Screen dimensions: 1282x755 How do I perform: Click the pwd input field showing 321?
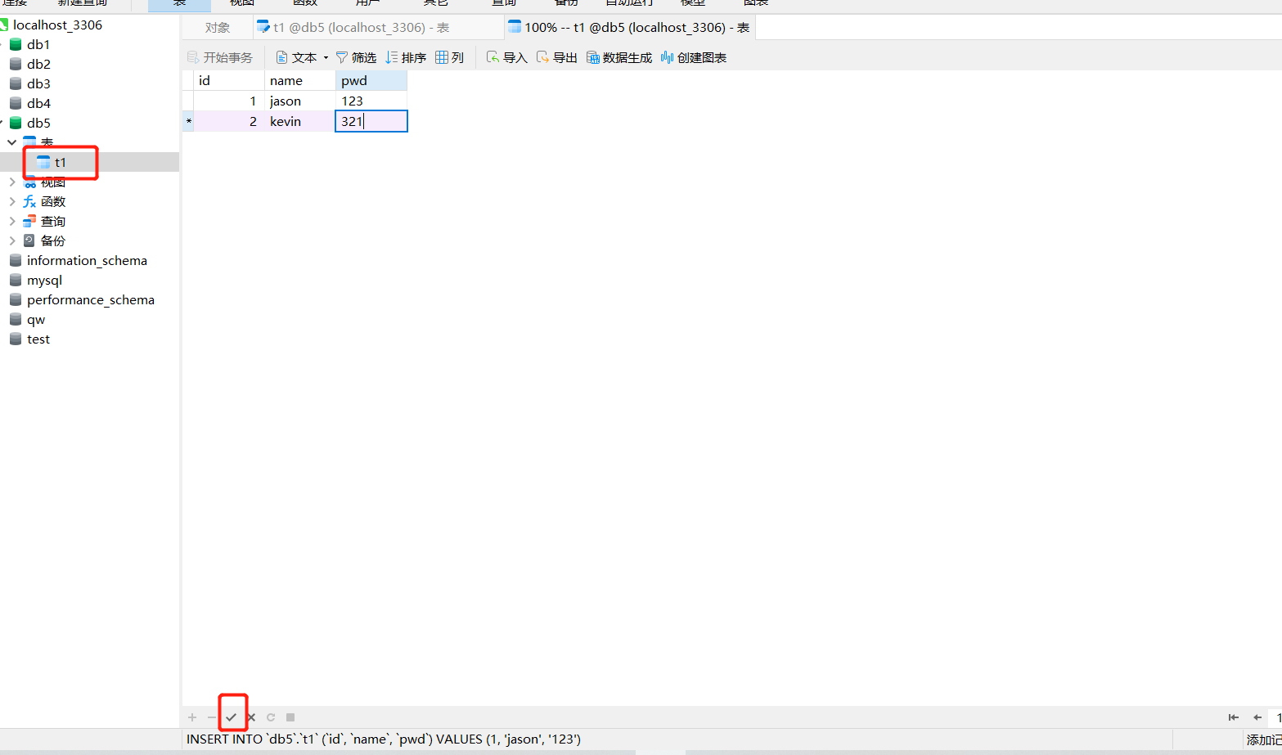pos(371,121)
